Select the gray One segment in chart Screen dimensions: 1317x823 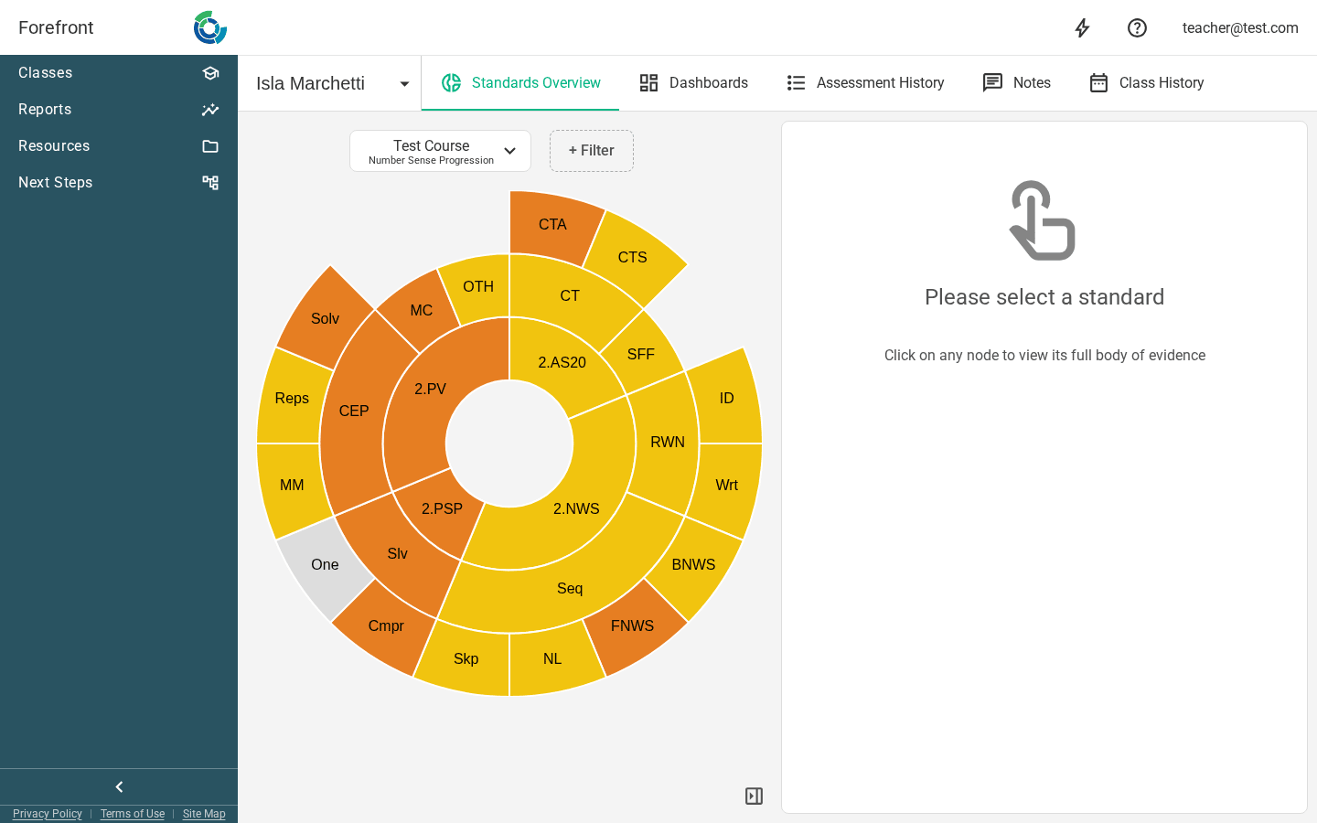coord(325,565)
